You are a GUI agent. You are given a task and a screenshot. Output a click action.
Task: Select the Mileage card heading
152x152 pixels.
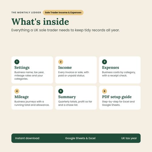click(22, 97)
